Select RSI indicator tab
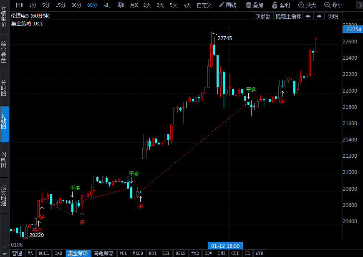This screenshot has height=257, width=363. 166,253
